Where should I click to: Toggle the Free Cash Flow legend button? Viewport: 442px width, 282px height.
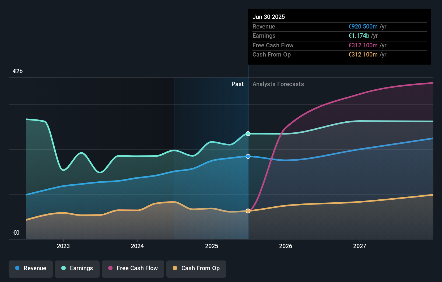[x=133, y=269]
